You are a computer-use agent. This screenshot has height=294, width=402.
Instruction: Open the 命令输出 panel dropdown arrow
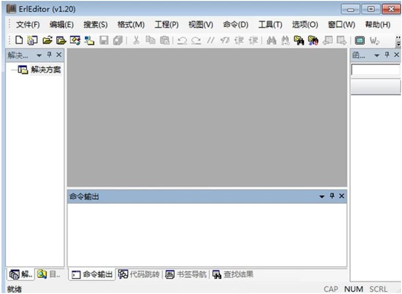(x=322, y=196)
